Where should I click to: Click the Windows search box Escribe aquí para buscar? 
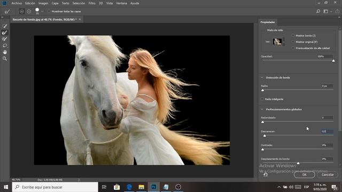(55, 187)
